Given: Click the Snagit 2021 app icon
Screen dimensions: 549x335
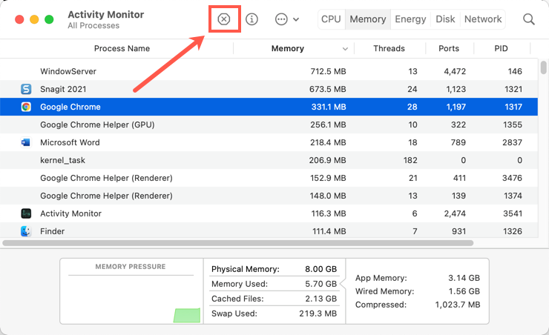Looking at the screenshot, I should point(26,89).
